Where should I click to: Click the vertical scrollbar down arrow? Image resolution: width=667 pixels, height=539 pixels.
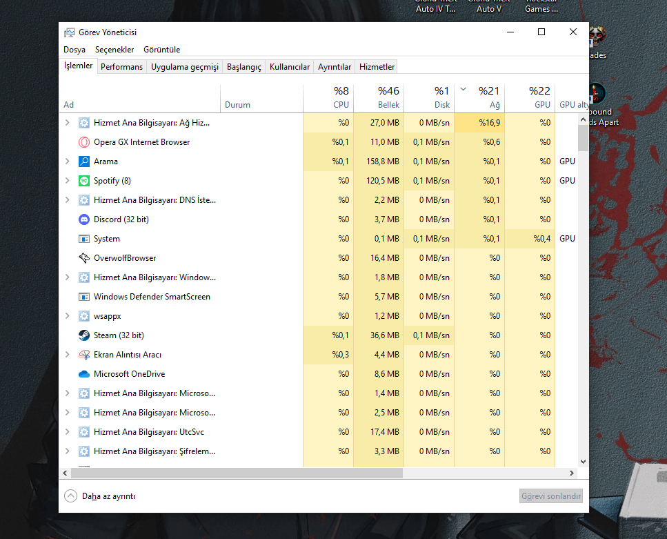(584, 462)
